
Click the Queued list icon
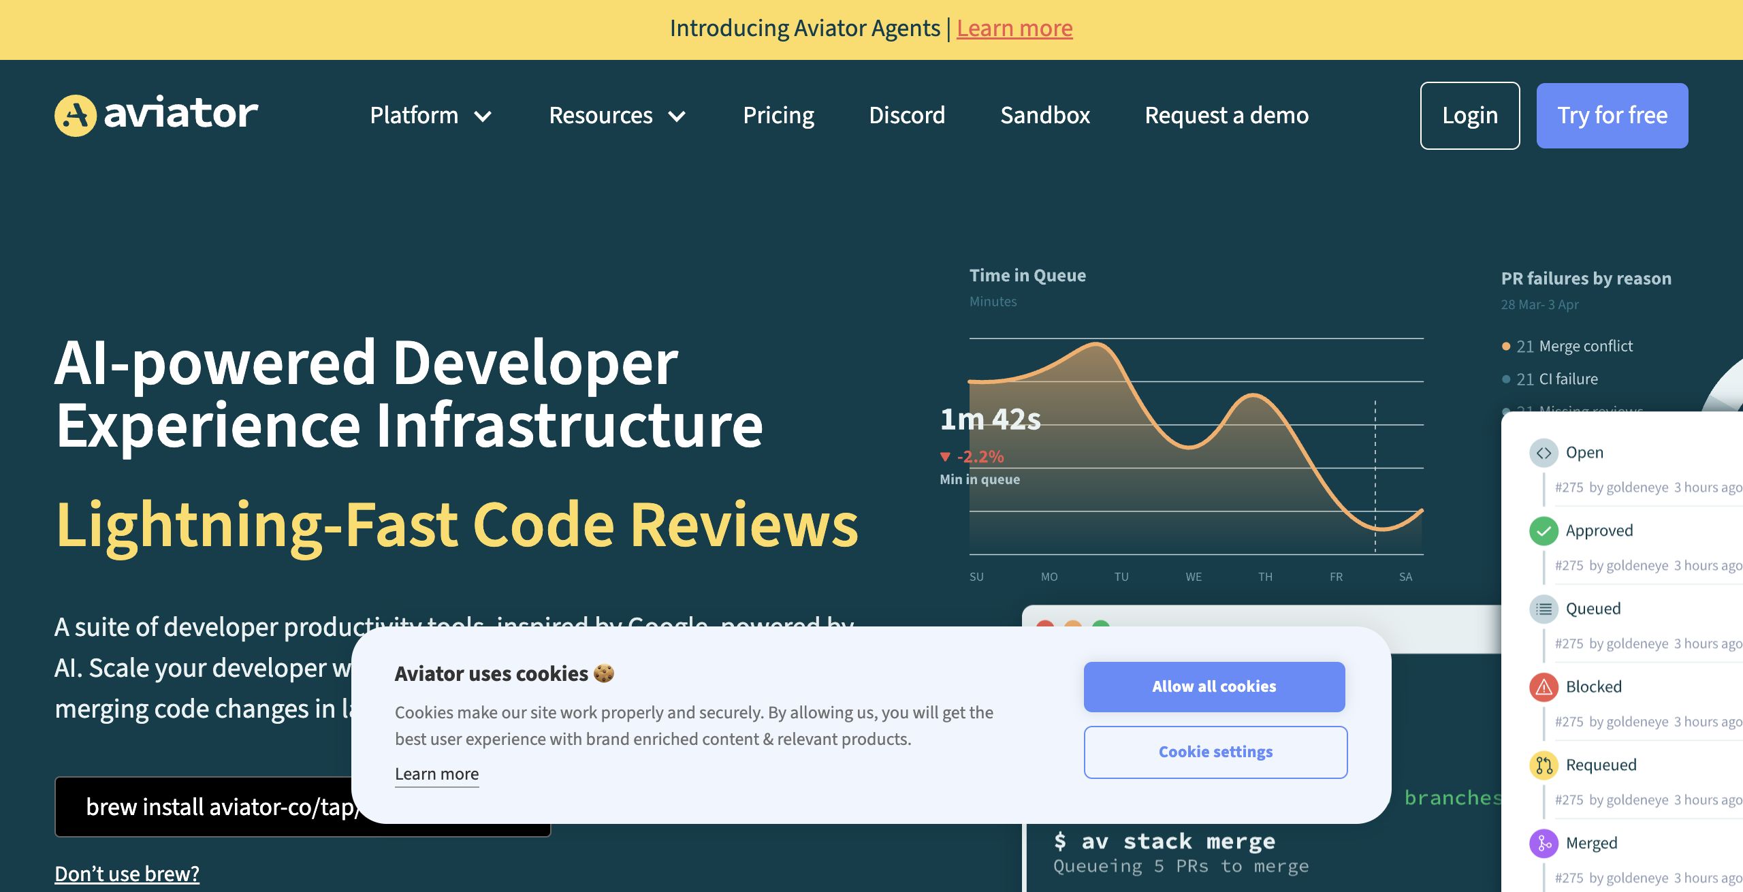(1544, 609)
